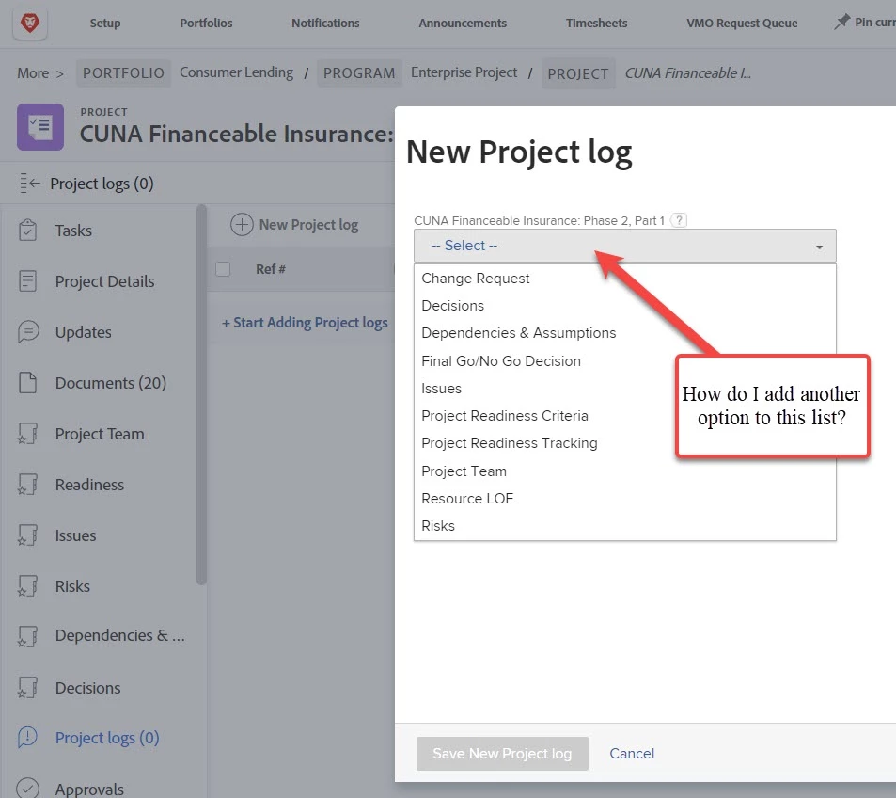Click the Project Details form icon
This screenshot has width=896, height=798.
coord(27,280)
